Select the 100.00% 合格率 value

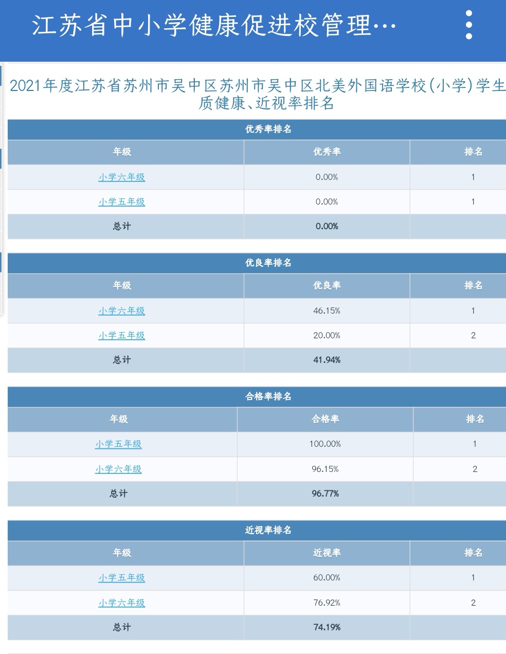coord(325,444)
